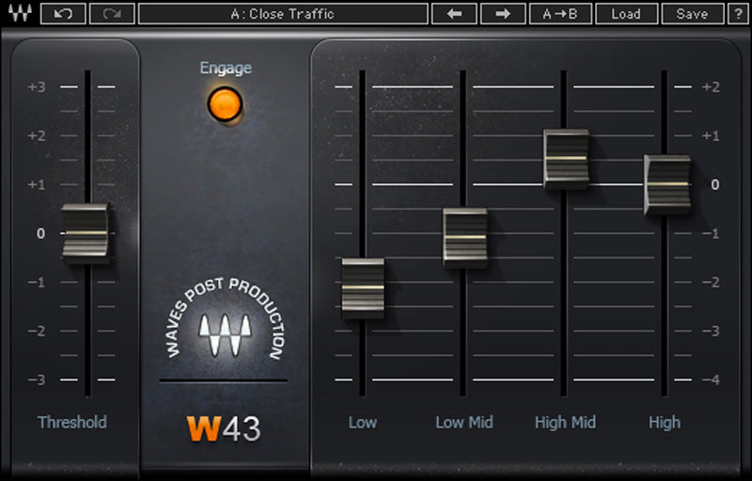The width and height of the screenshot is (752, 481).
Task: Copy setup A to B
Action: tap(560, 13)
